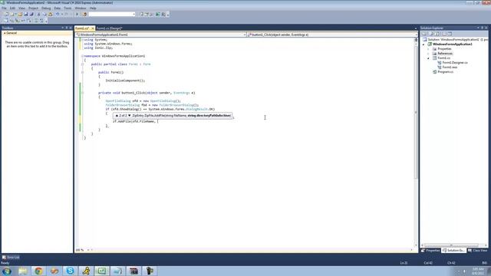This screenshot has height=276, width=491.
Task: Open the Edit menu
Action: click(x=12, y=8)
